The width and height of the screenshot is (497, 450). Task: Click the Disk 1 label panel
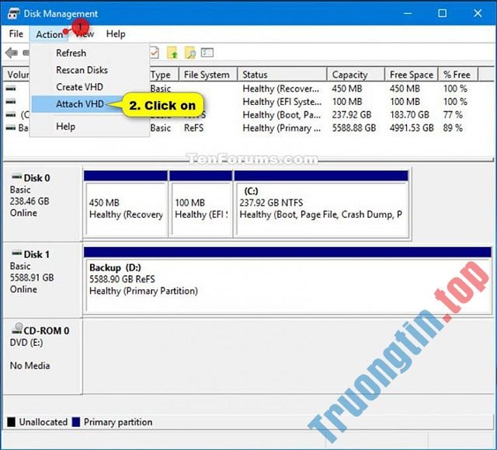[43, 281]
